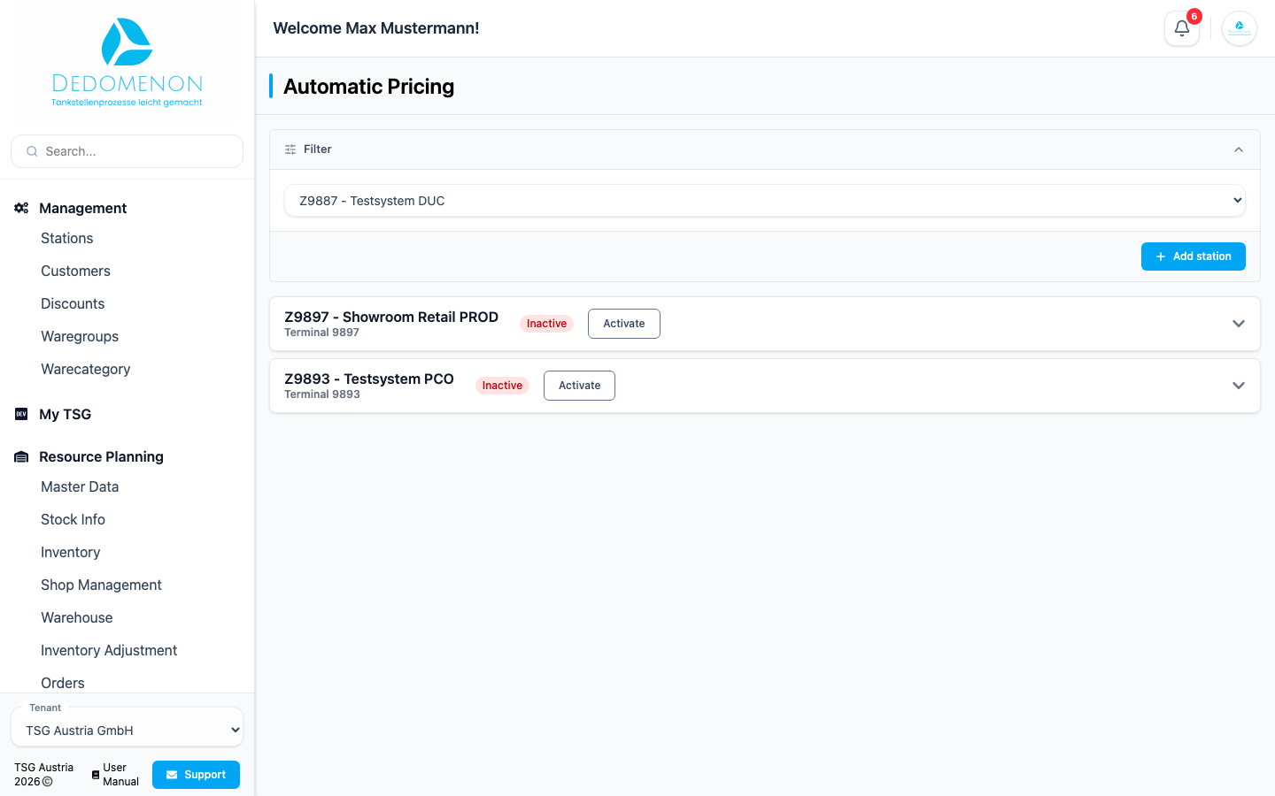This screenshot has width=1275, height=796.
Task: Open Inventory in the sidebar
Action: pos(71,552)
